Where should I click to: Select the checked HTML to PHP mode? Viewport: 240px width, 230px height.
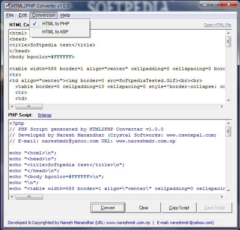60,24
